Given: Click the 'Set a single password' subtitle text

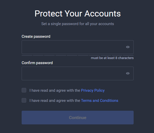Looking at the screenshot, I should [x=78, y=24].
